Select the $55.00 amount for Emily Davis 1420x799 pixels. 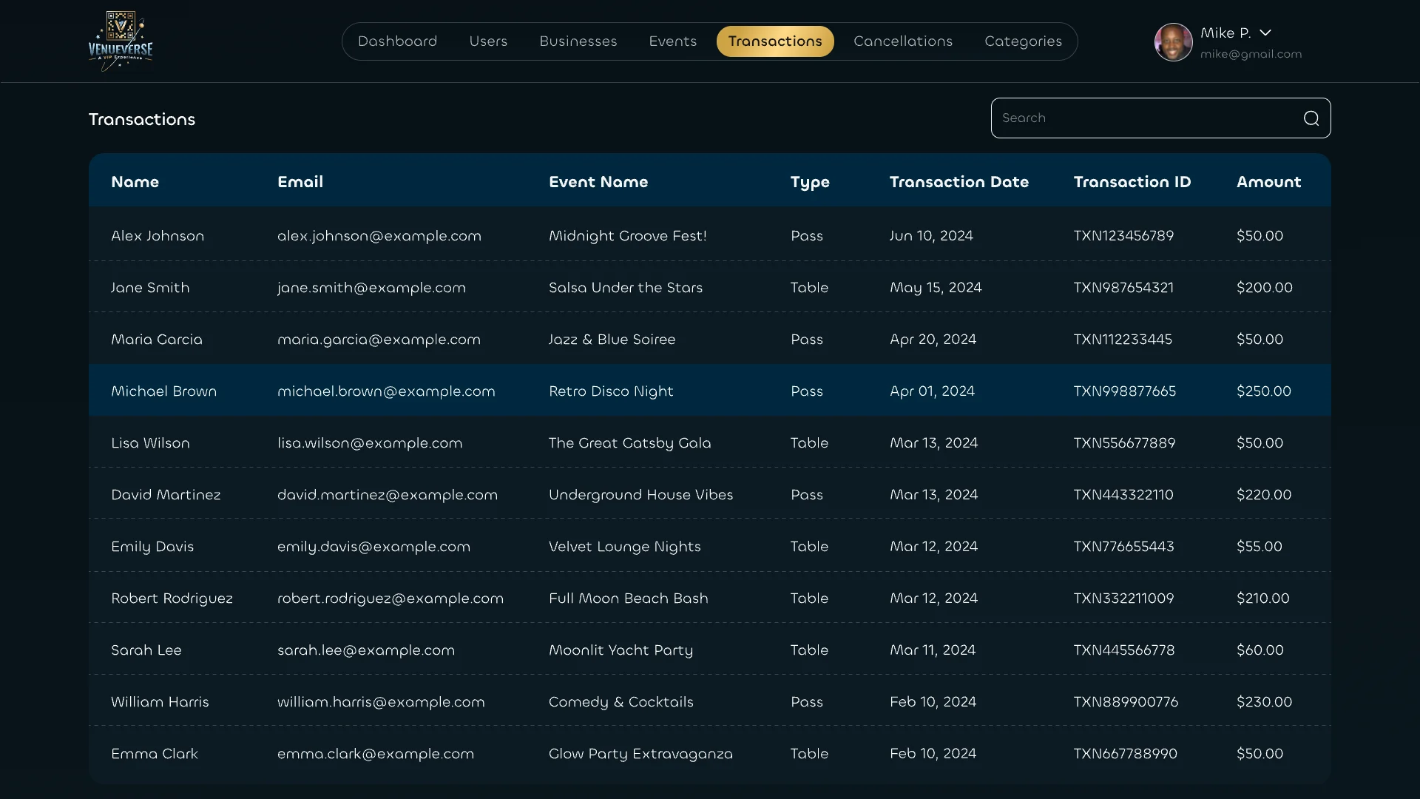(1260, 547)
